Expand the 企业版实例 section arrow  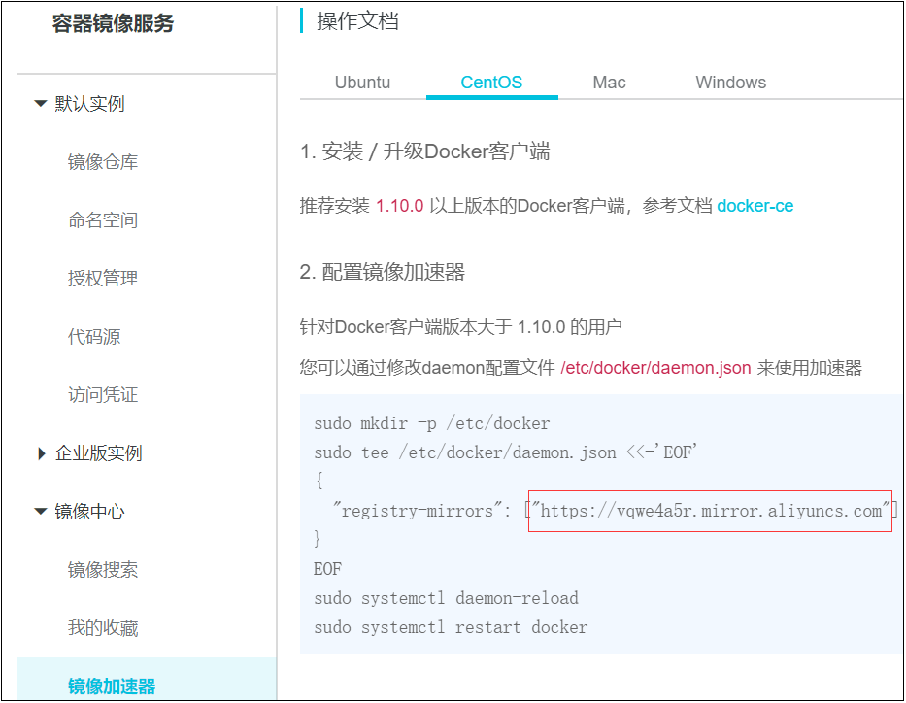coord(41,453)
